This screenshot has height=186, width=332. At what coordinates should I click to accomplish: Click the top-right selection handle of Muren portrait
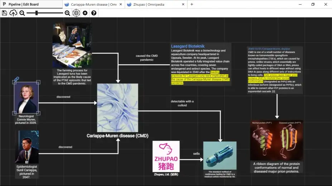click(38, 82)
